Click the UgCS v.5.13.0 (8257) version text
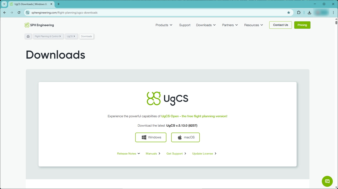Image resolution: width=338 pixels, height=189 pixels. [182, 126]
